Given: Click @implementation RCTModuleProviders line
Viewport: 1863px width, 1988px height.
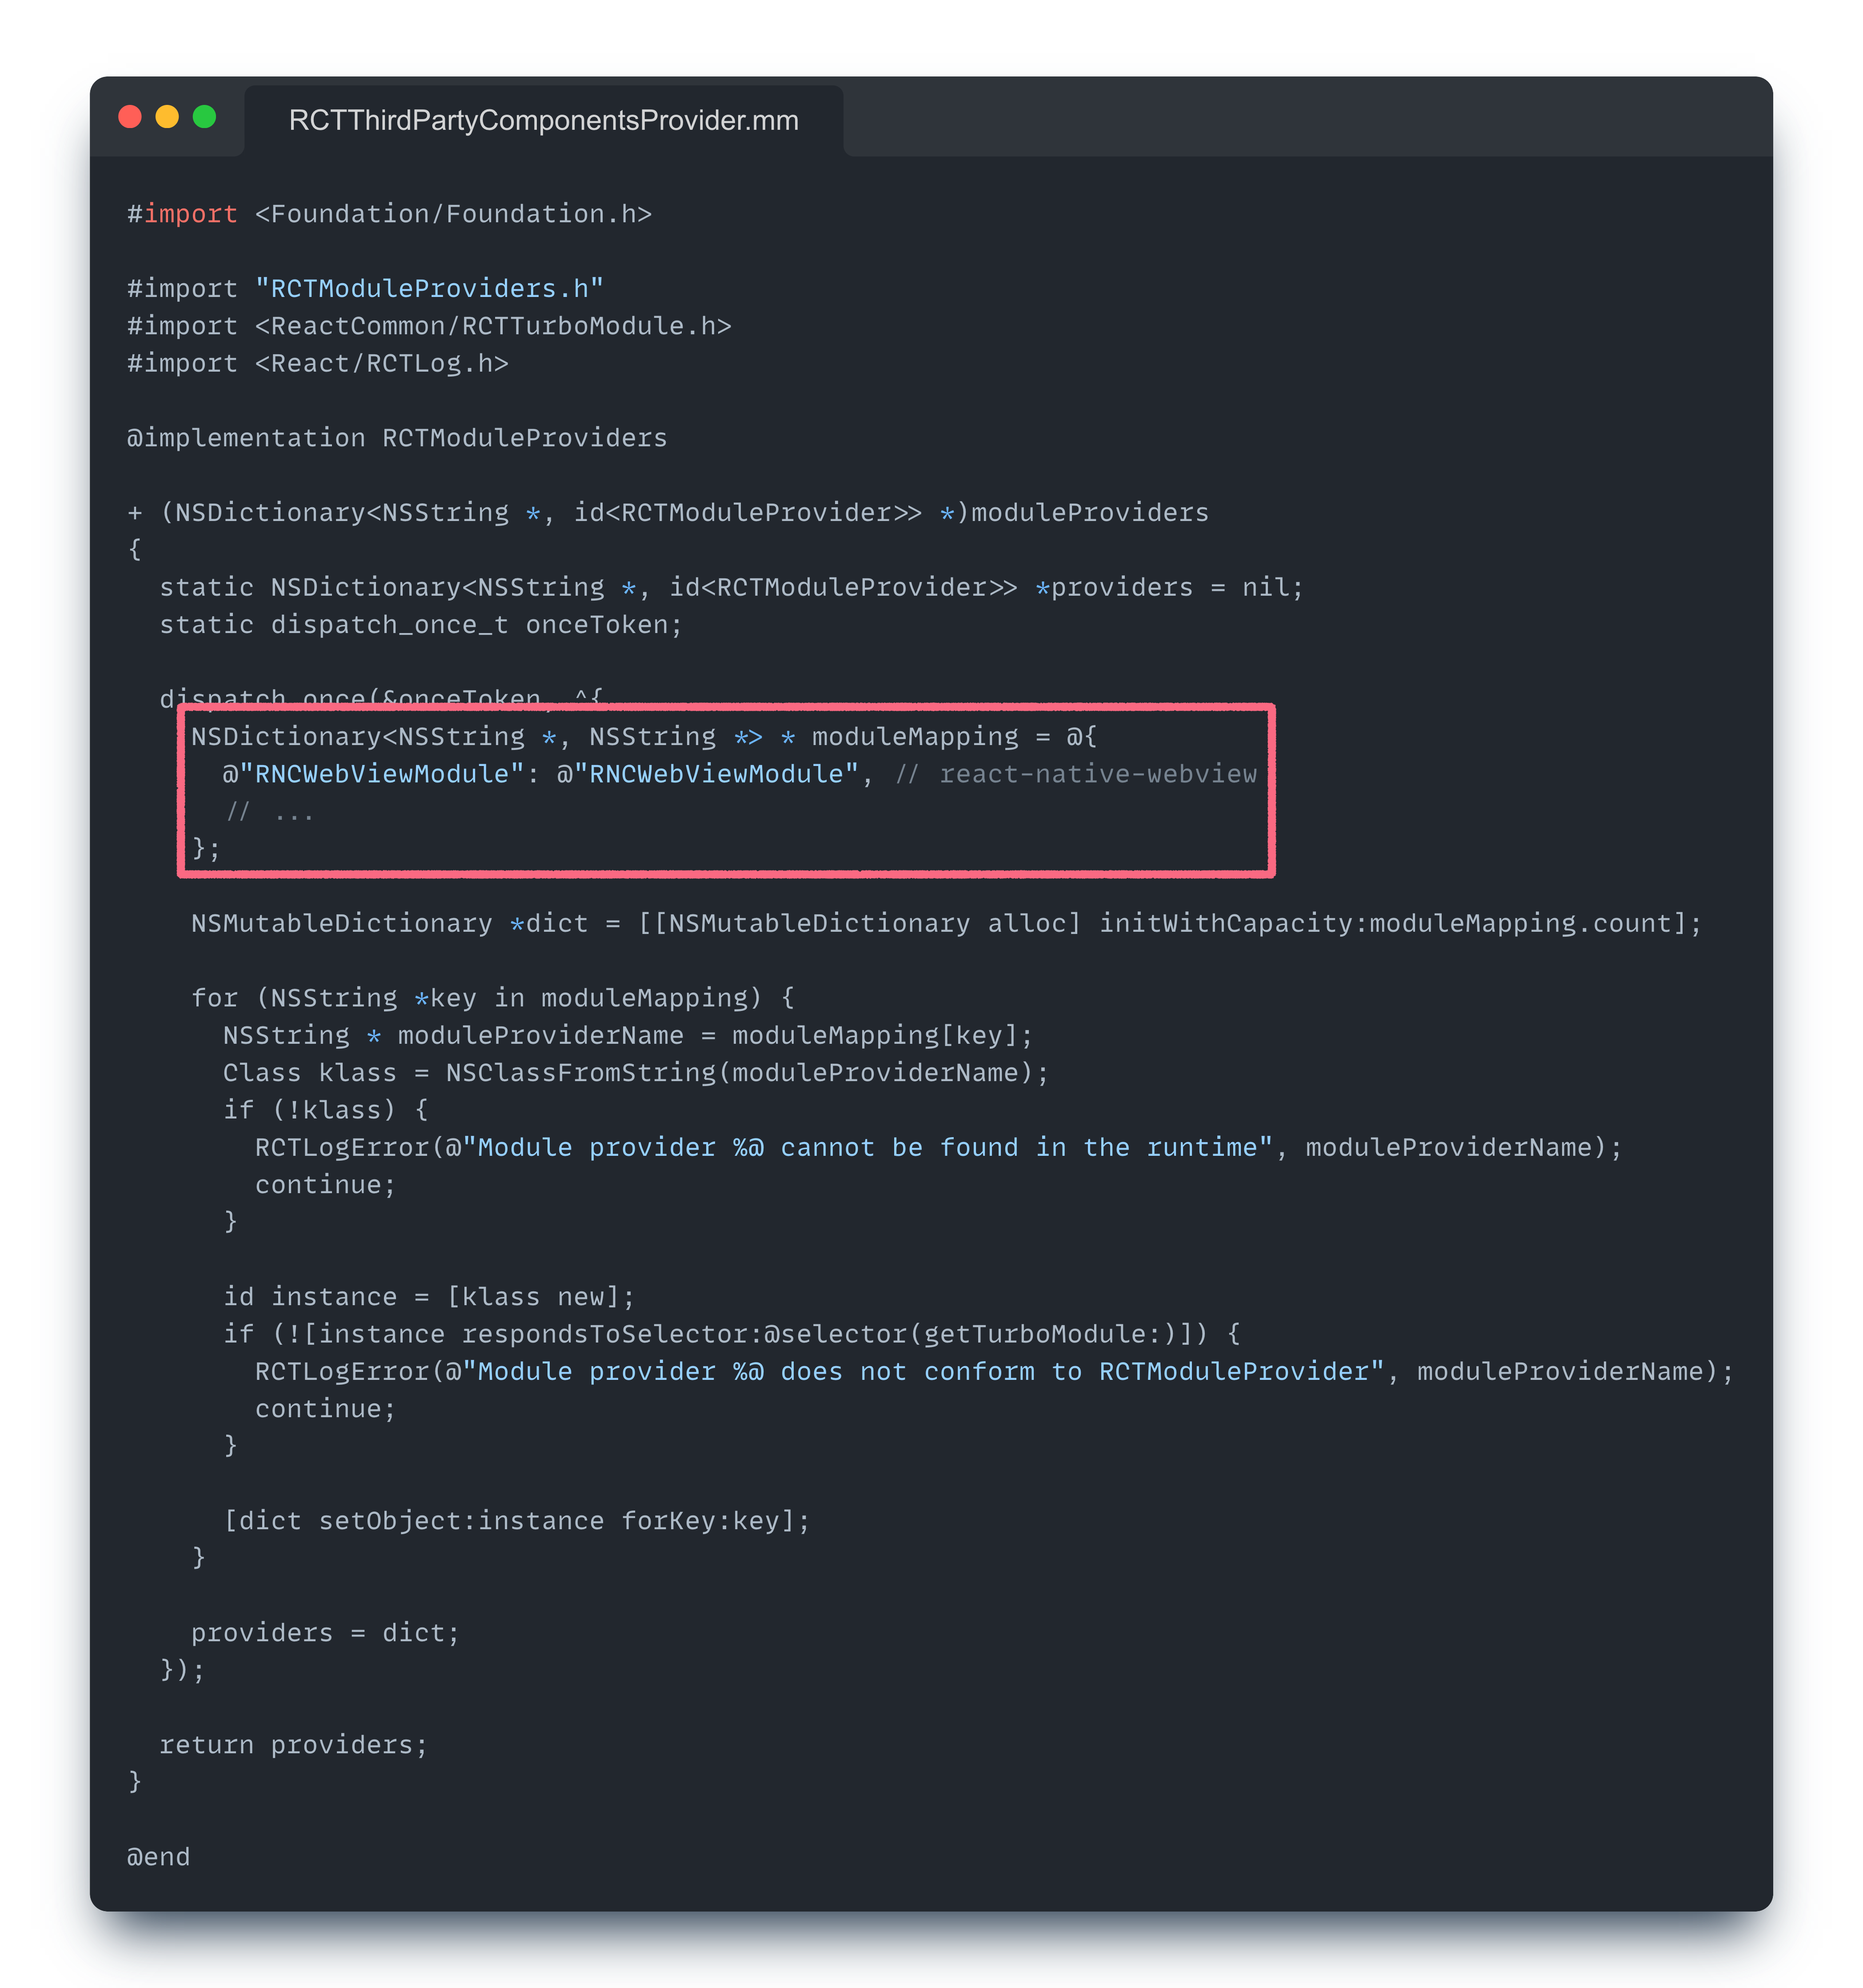Looking at the screenshot, I should point(397,438).
